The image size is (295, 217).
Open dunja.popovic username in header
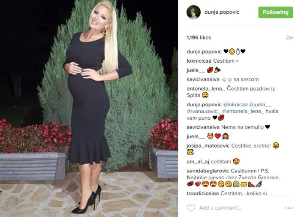pos(222,12)
